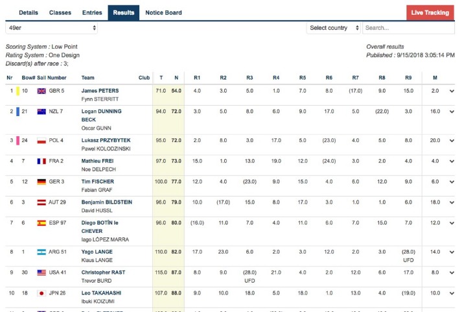The height and width of the screenshot is (312, 462).
Task: Open the Select country dropdown
Action: (x=334, y=28)
